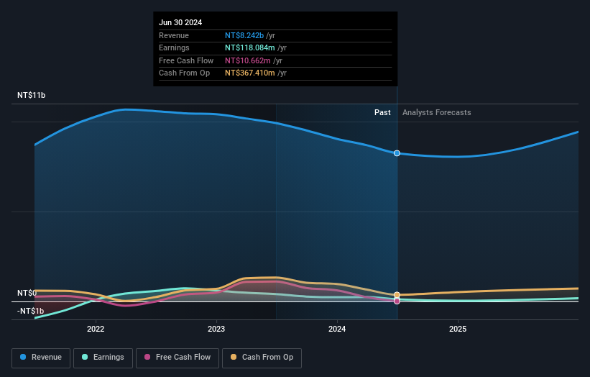Image resolution: width=590 pixels, height=377 pixels.
Task: Click the NT$11b y-axis label
Action: (31, 95)
